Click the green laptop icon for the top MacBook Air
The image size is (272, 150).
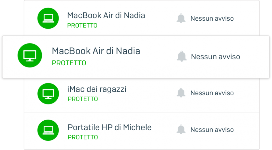pos(48,18)
